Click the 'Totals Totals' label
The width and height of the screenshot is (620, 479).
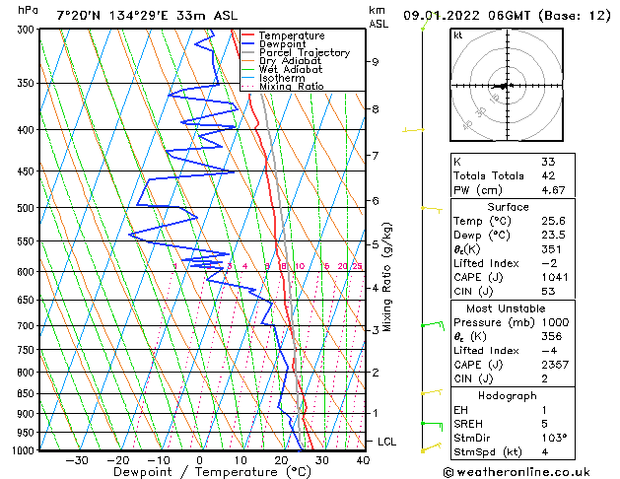click(x=489, y=175)
